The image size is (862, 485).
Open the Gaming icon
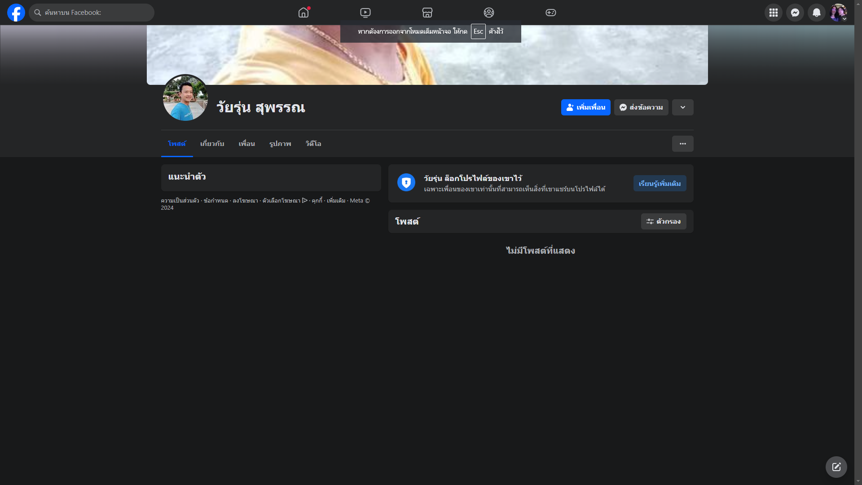pos(551,13)
